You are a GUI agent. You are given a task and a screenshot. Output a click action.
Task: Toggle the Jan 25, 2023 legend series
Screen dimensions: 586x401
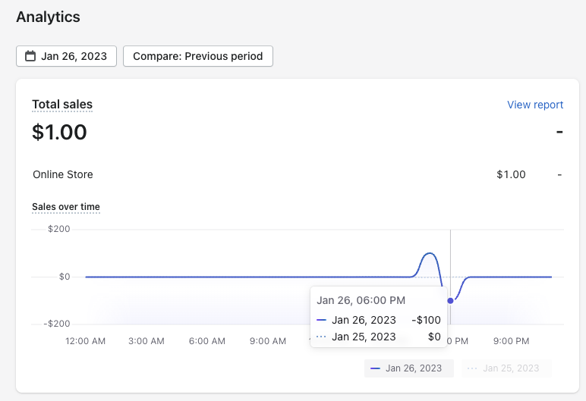506,368
